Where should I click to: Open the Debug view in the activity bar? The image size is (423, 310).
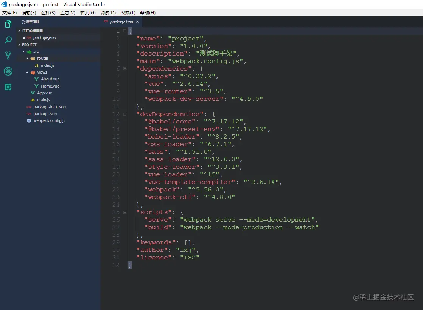[8, 71]
